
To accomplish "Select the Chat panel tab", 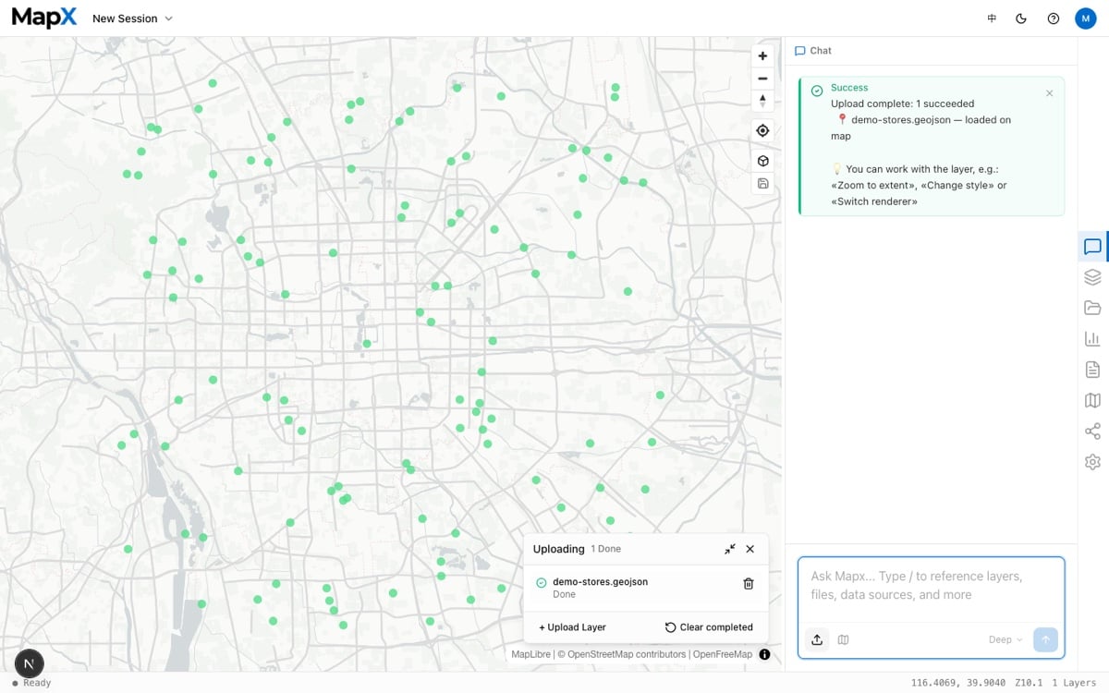I will [x=813, y=51].
